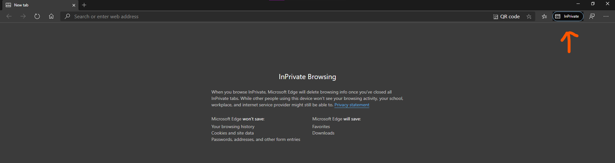Click the search magnifier icon in address bar
Viewport: 615px width, 163px height.
point(67,16)
